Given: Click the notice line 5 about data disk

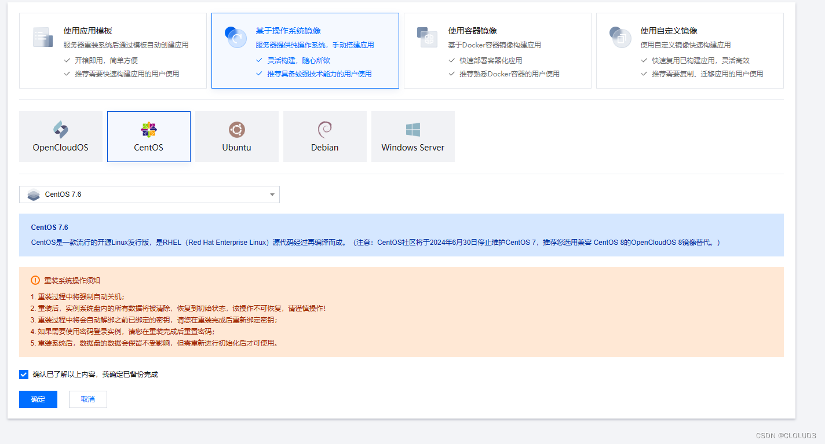Looking at the screenshot, I should (156, 343).
